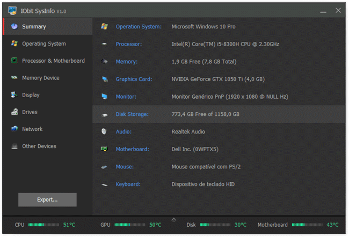The height and width of the screenshot is (237, 349).
Task: Click the Motherboard icon in summary list
Action: [104, 149]
